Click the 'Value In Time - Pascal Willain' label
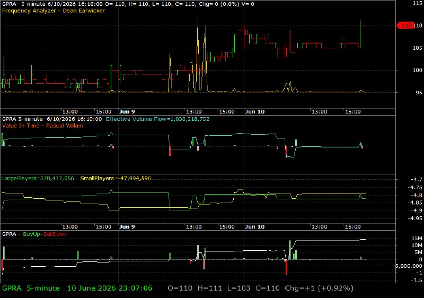Screen dimensions: 424x298 pyautogui.click(x=42, y=126)
